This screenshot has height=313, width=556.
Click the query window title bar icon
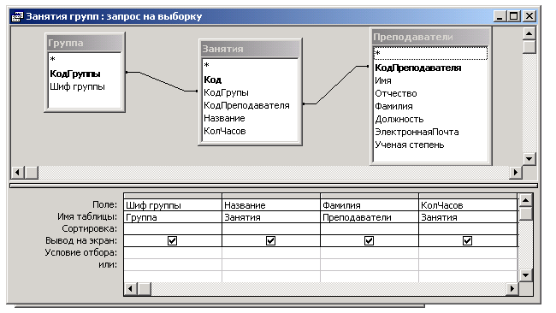click(x=17, y=16)
